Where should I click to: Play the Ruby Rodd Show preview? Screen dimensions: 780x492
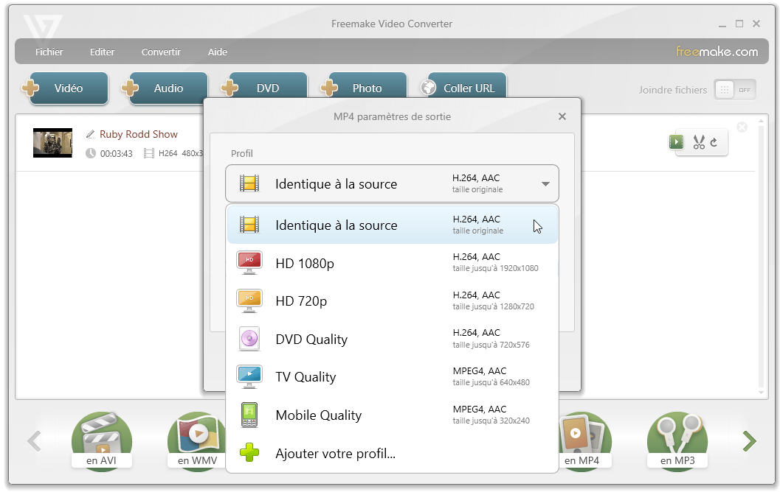pos(676,142)
